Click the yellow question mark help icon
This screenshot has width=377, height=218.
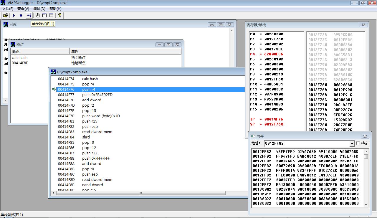[60, 15]
